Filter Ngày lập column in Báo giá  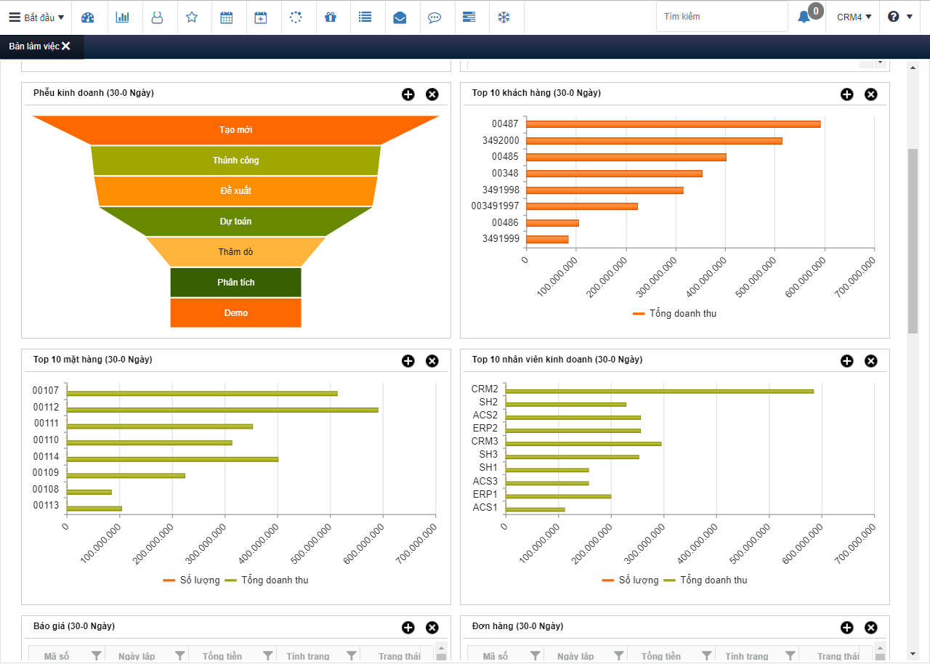click(x=179, y=657)
